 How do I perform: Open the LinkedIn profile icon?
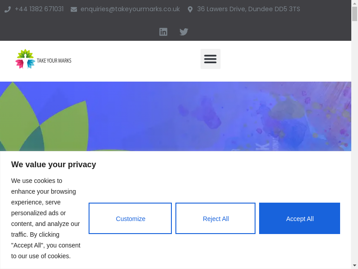(163, 32)
